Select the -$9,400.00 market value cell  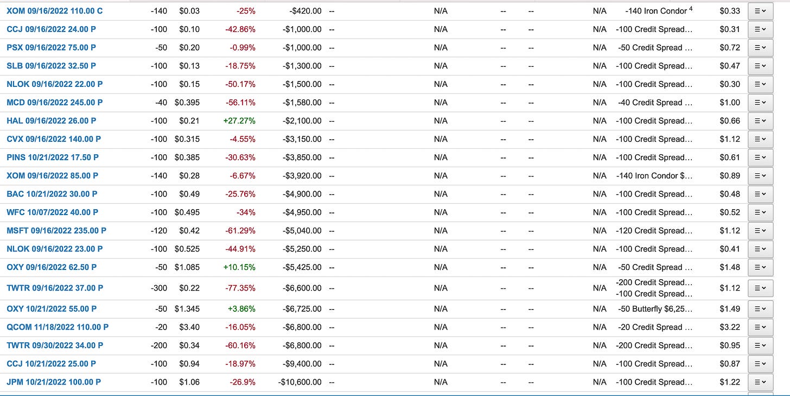tap(302, 363)
